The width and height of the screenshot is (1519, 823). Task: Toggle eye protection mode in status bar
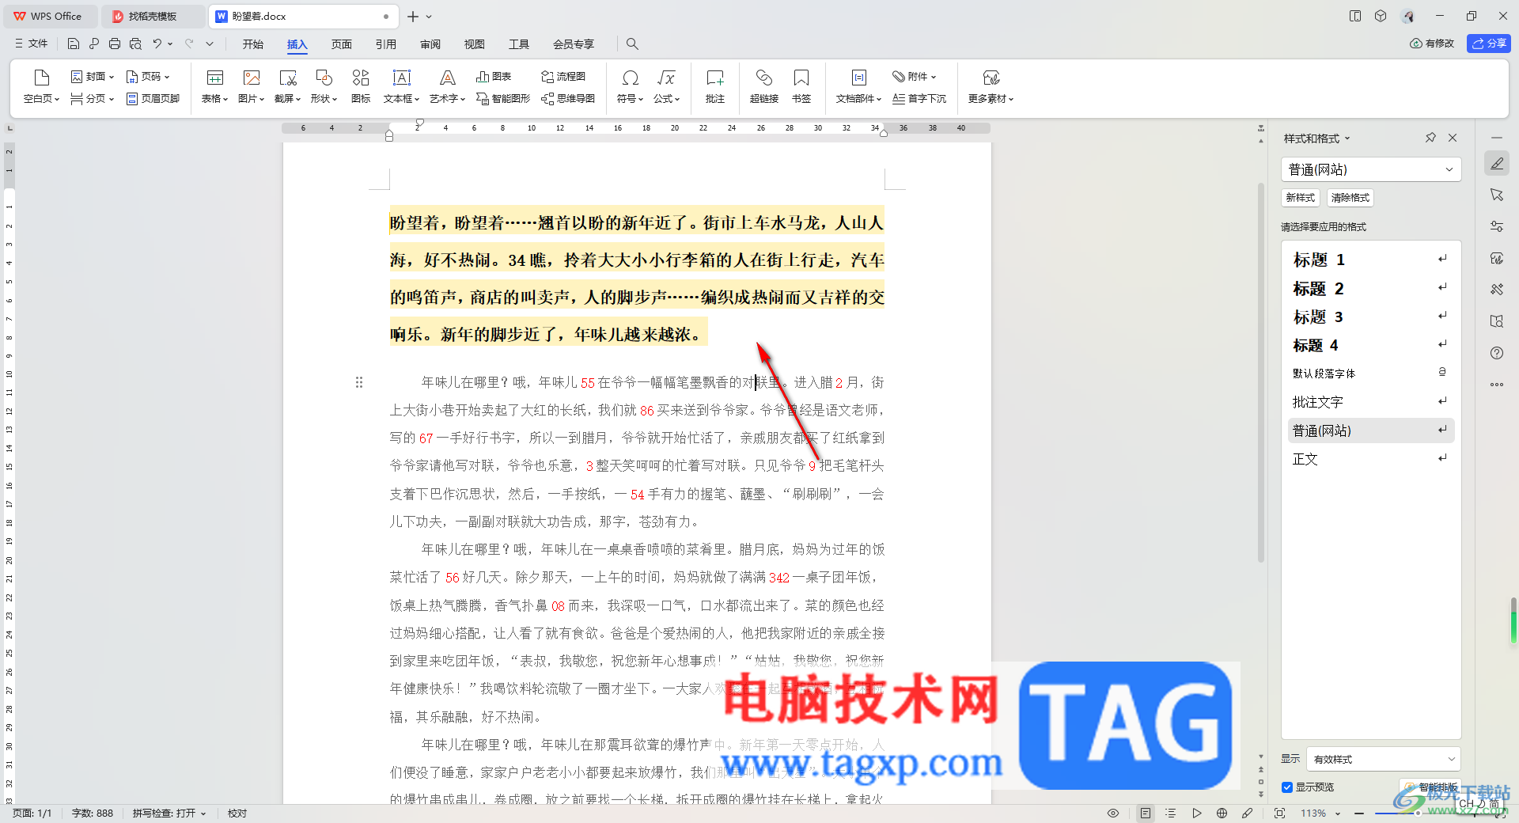pyautogui.click(x=1113, y=813)
